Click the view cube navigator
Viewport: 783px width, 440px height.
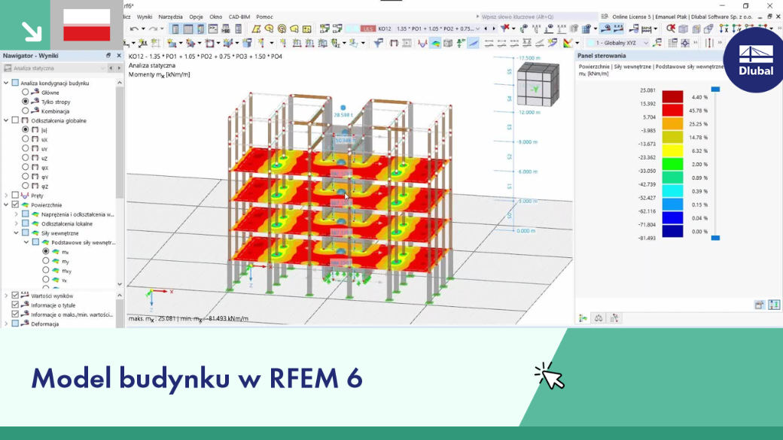click(x=538, y=85)
